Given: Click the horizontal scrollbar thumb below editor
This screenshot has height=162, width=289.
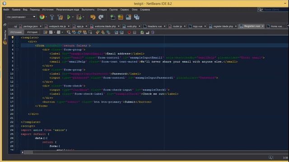Looking at the screenshot, I should click(28, 152).
